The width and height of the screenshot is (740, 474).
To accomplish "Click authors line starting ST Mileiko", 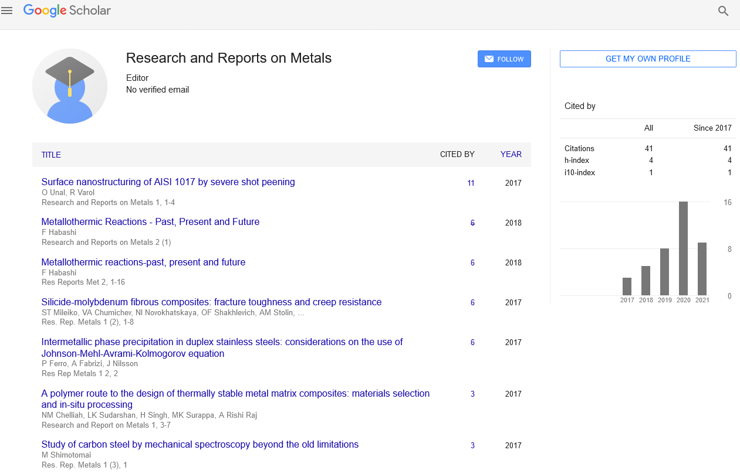I will coord(173,313).
